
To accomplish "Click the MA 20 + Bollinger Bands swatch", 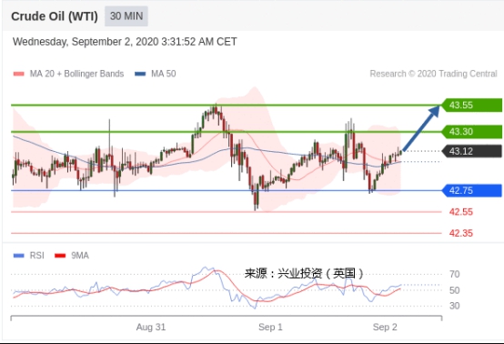I will point(18,74).
